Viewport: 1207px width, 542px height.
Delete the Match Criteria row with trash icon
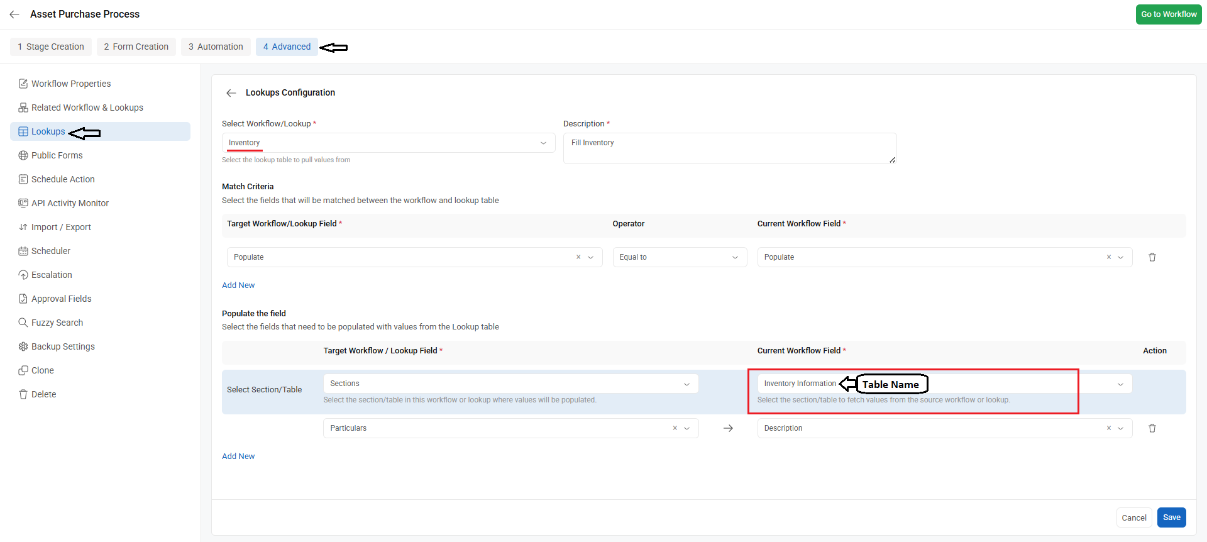1152,257
